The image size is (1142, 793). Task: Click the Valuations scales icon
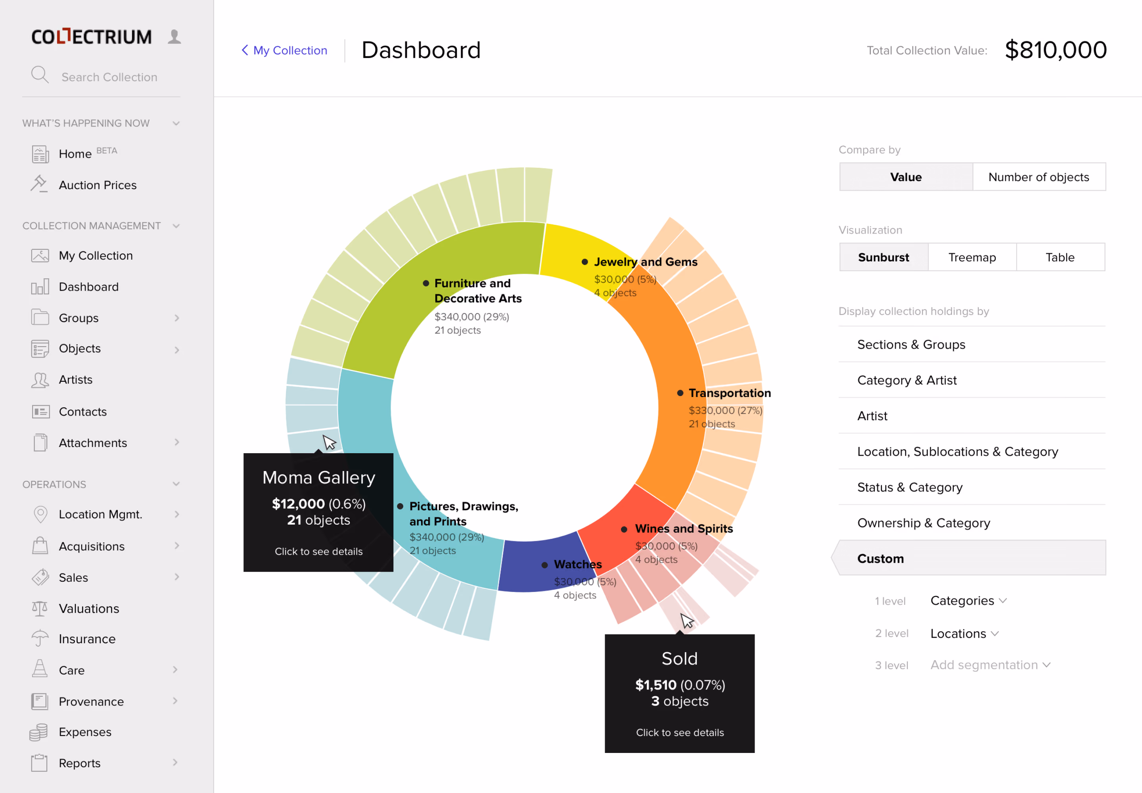40,608
